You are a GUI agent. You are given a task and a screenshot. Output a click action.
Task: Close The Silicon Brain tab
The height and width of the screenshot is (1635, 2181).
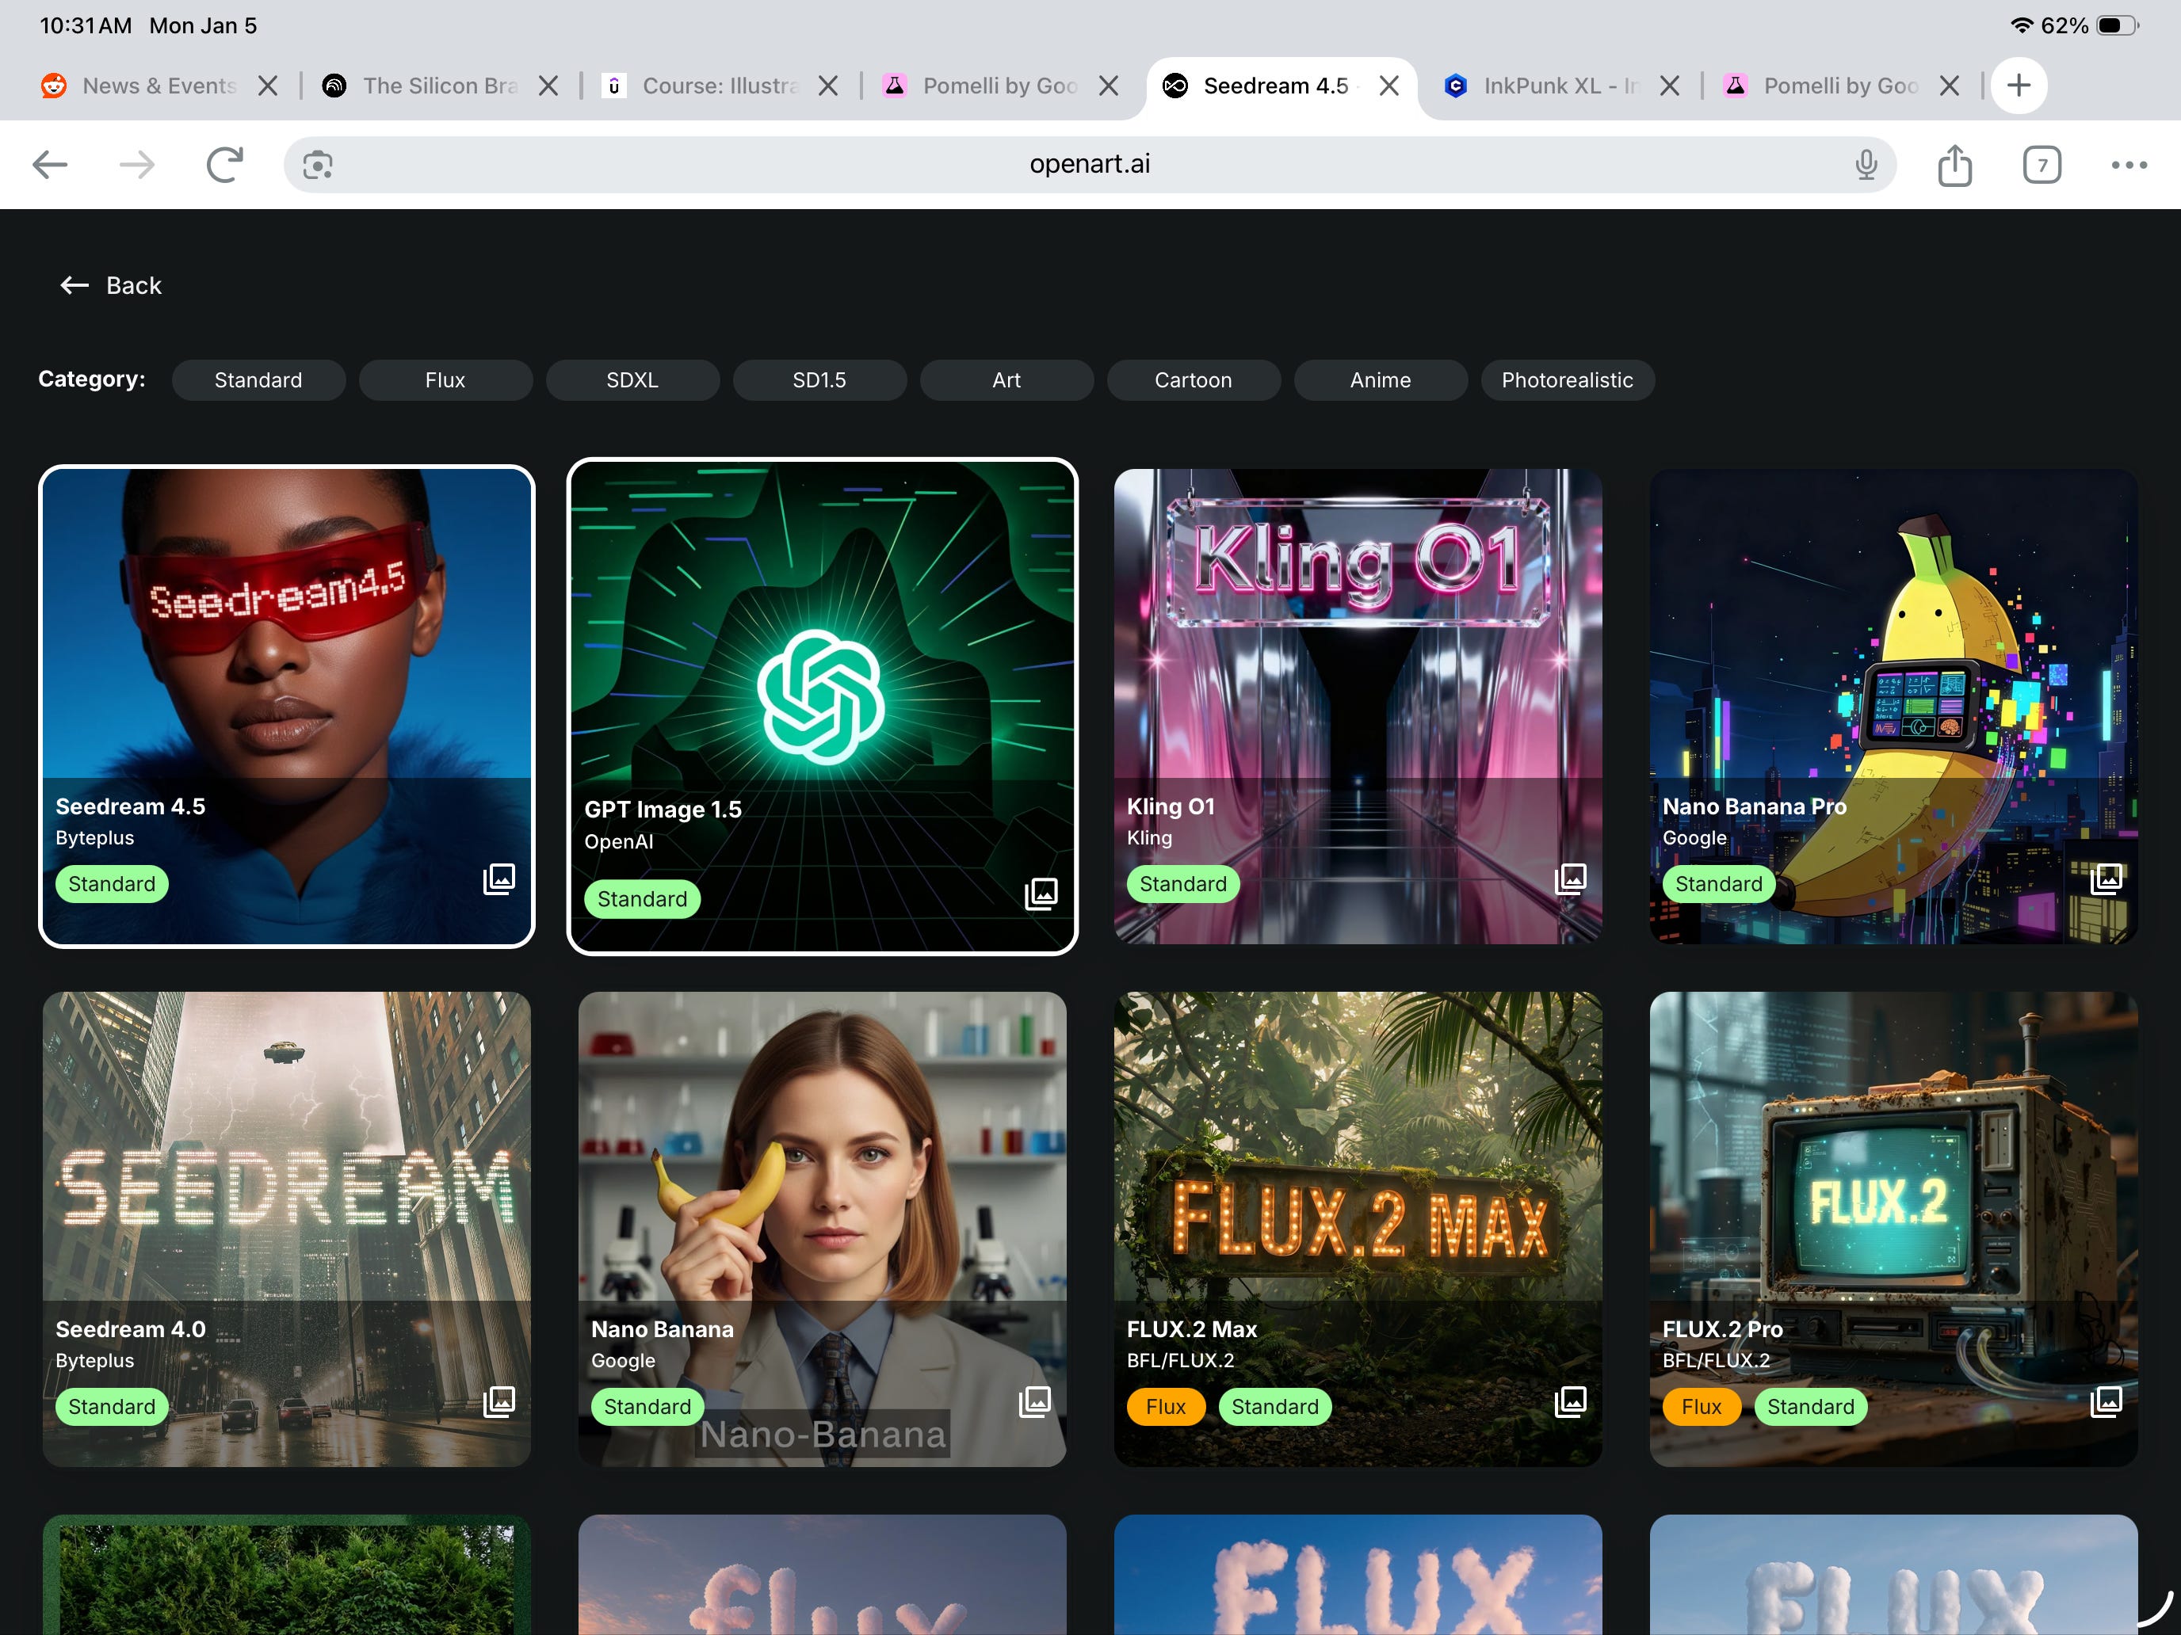click(x=548, y=86)
